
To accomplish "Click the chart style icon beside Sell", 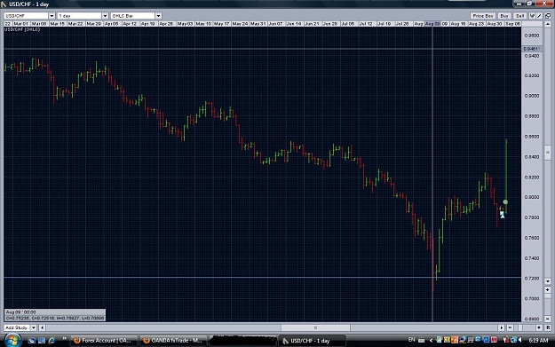I will (x=532, y=16).
